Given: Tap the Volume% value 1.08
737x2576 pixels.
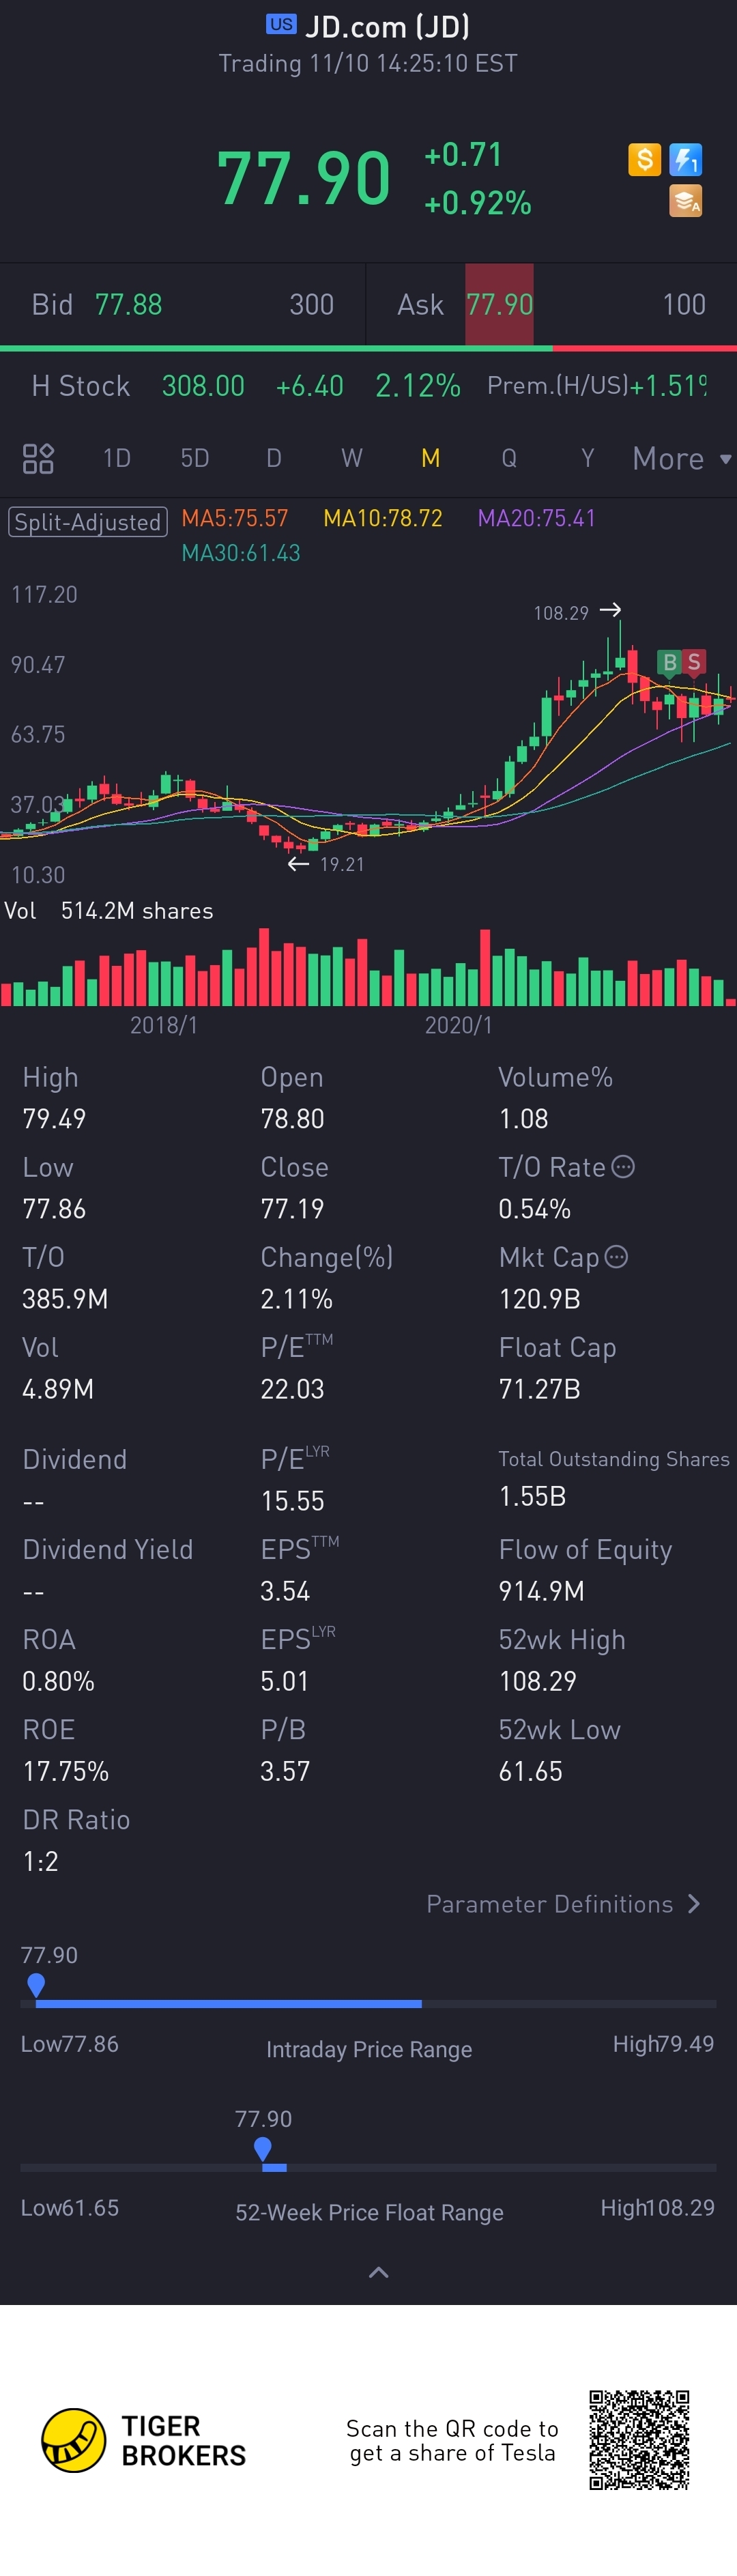Looking at the screenshot, I should coord(523,1118).
